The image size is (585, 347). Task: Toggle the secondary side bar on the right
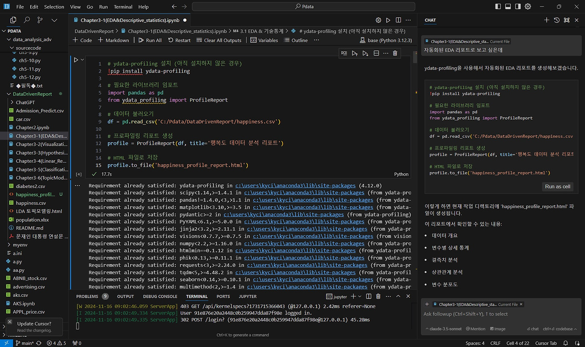click(518, 7)
